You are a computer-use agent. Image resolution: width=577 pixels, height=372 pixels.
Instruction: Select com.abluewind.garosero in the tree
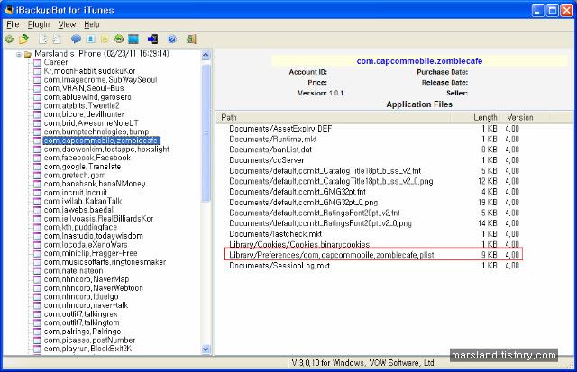(x=87, y=97)
